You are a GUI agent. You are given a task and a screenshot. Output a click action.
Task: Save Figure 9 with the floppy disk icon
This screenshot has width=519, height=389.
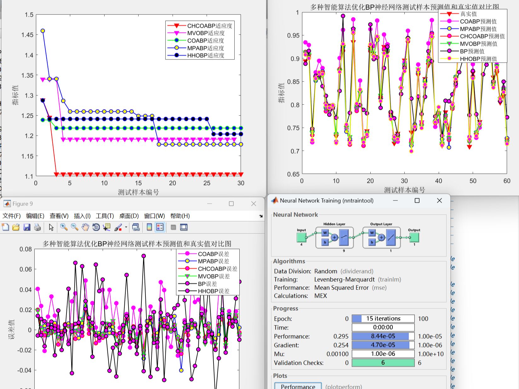(27, 227)
